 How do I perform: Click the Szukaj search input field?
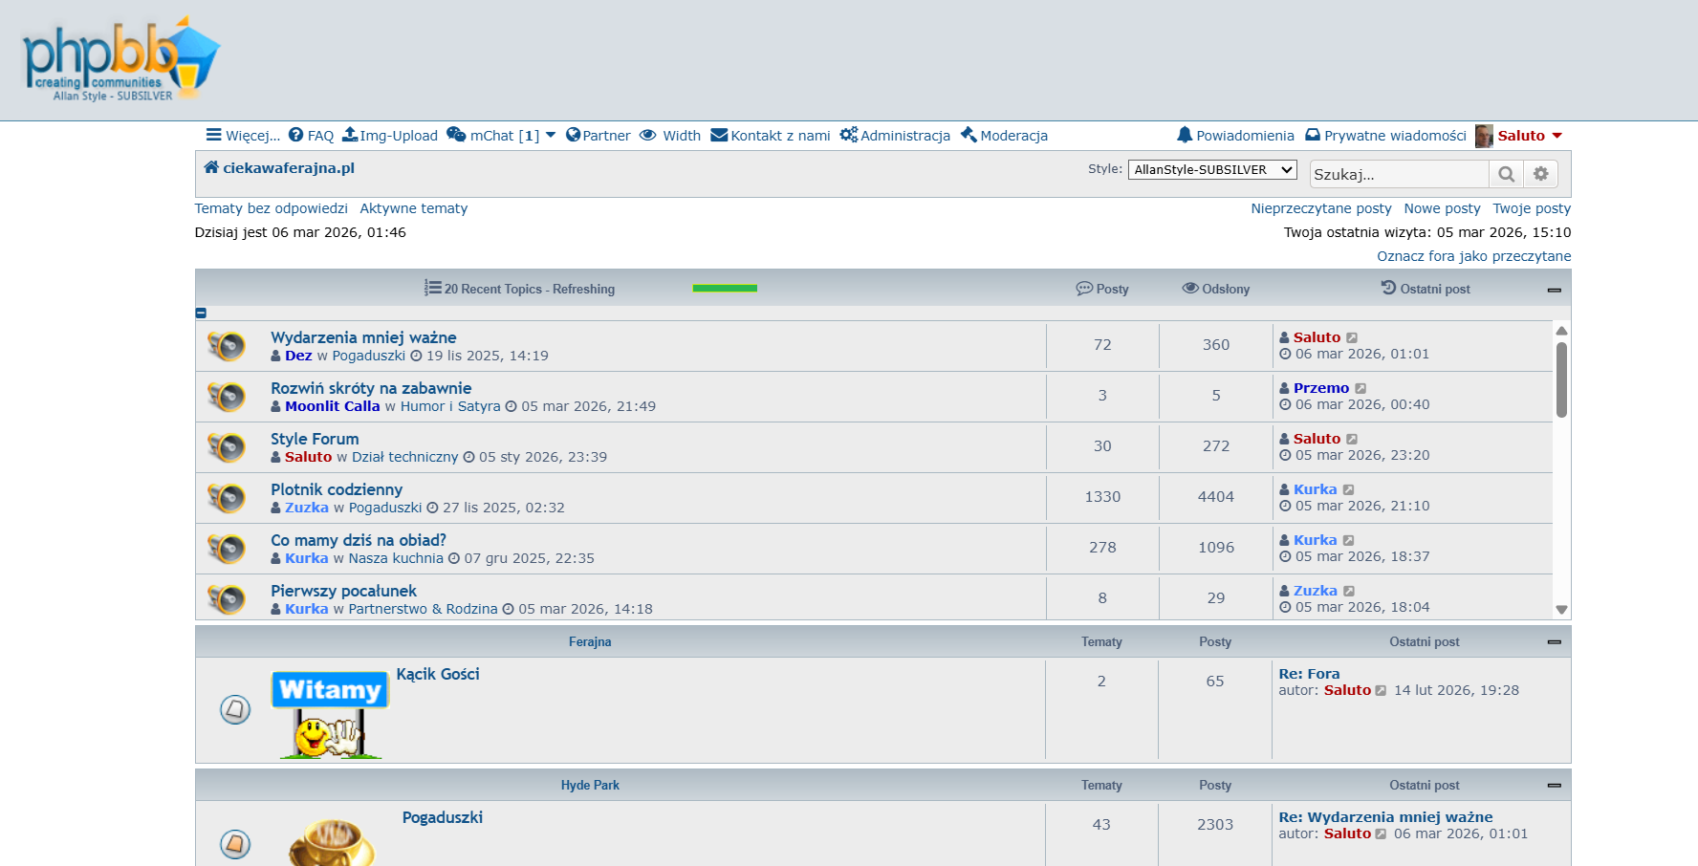1398,174
